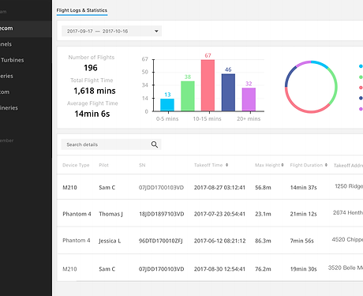Click pilot name Jessica L

(110, 241)
